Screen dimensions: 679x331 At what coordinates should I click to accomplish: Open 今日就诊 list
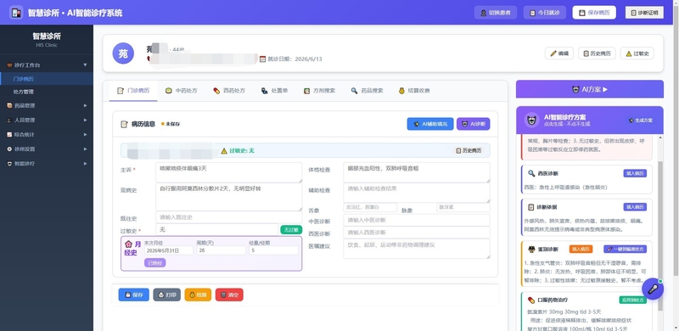(544, 13)
